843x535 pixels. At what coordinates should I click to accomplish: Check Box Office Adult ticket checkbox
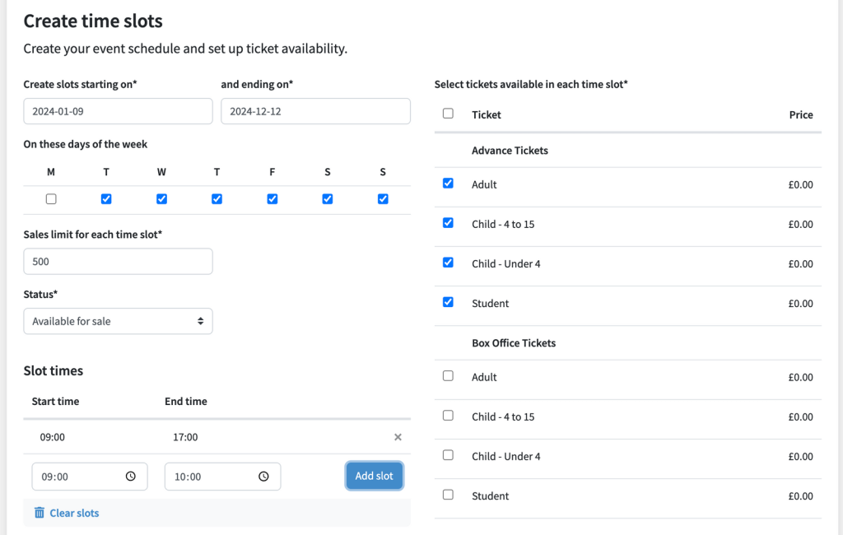448,376
